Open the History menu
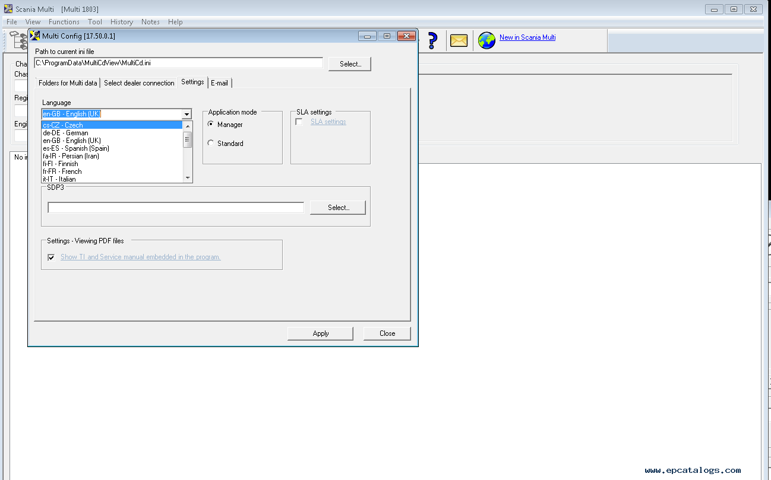 click(x=122, y=22)
